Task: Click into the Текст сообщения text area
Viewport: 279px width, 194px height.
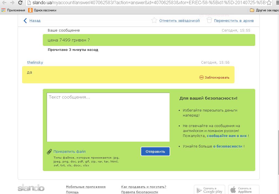Action: pos(108,117)
